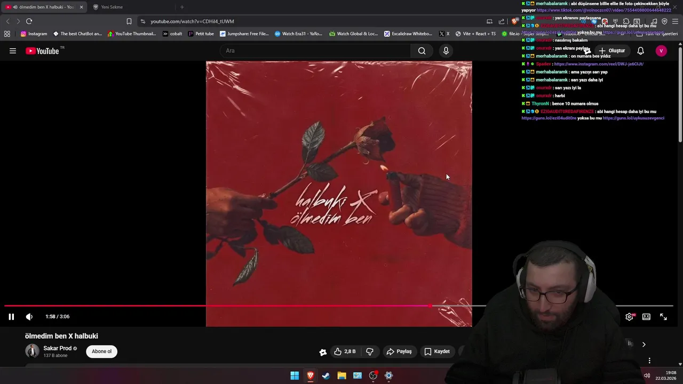Open OBS Studio taskbar icon
The height and width of the screenshot is (384, 683).
tap(373, 375)
